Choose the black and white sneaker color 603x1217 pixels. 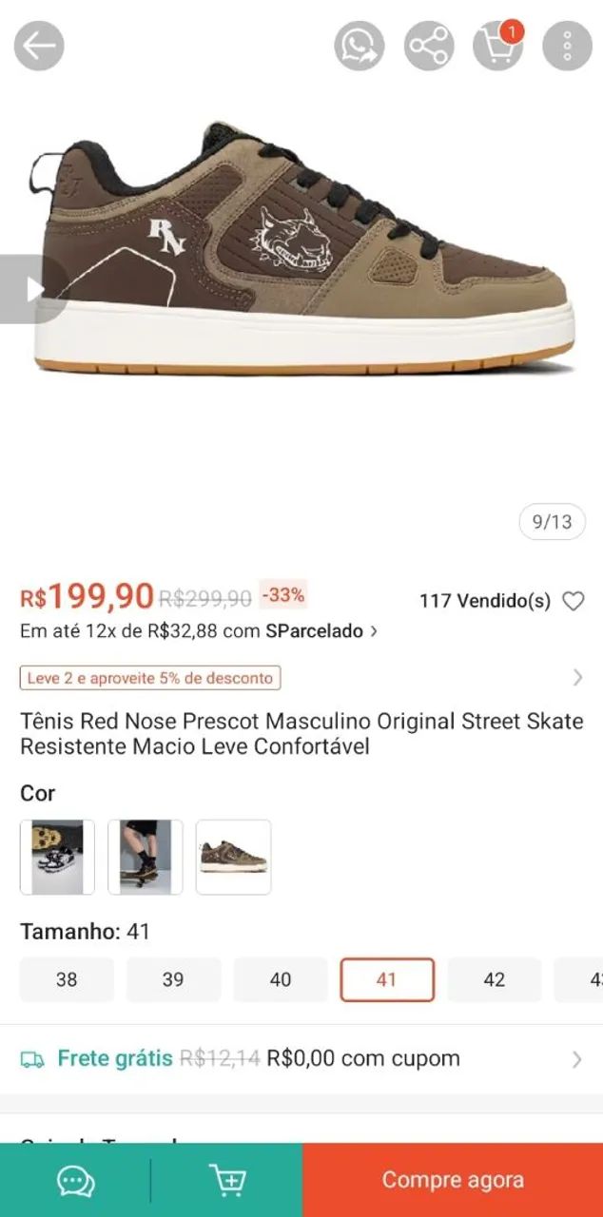(x=57, y=857)
